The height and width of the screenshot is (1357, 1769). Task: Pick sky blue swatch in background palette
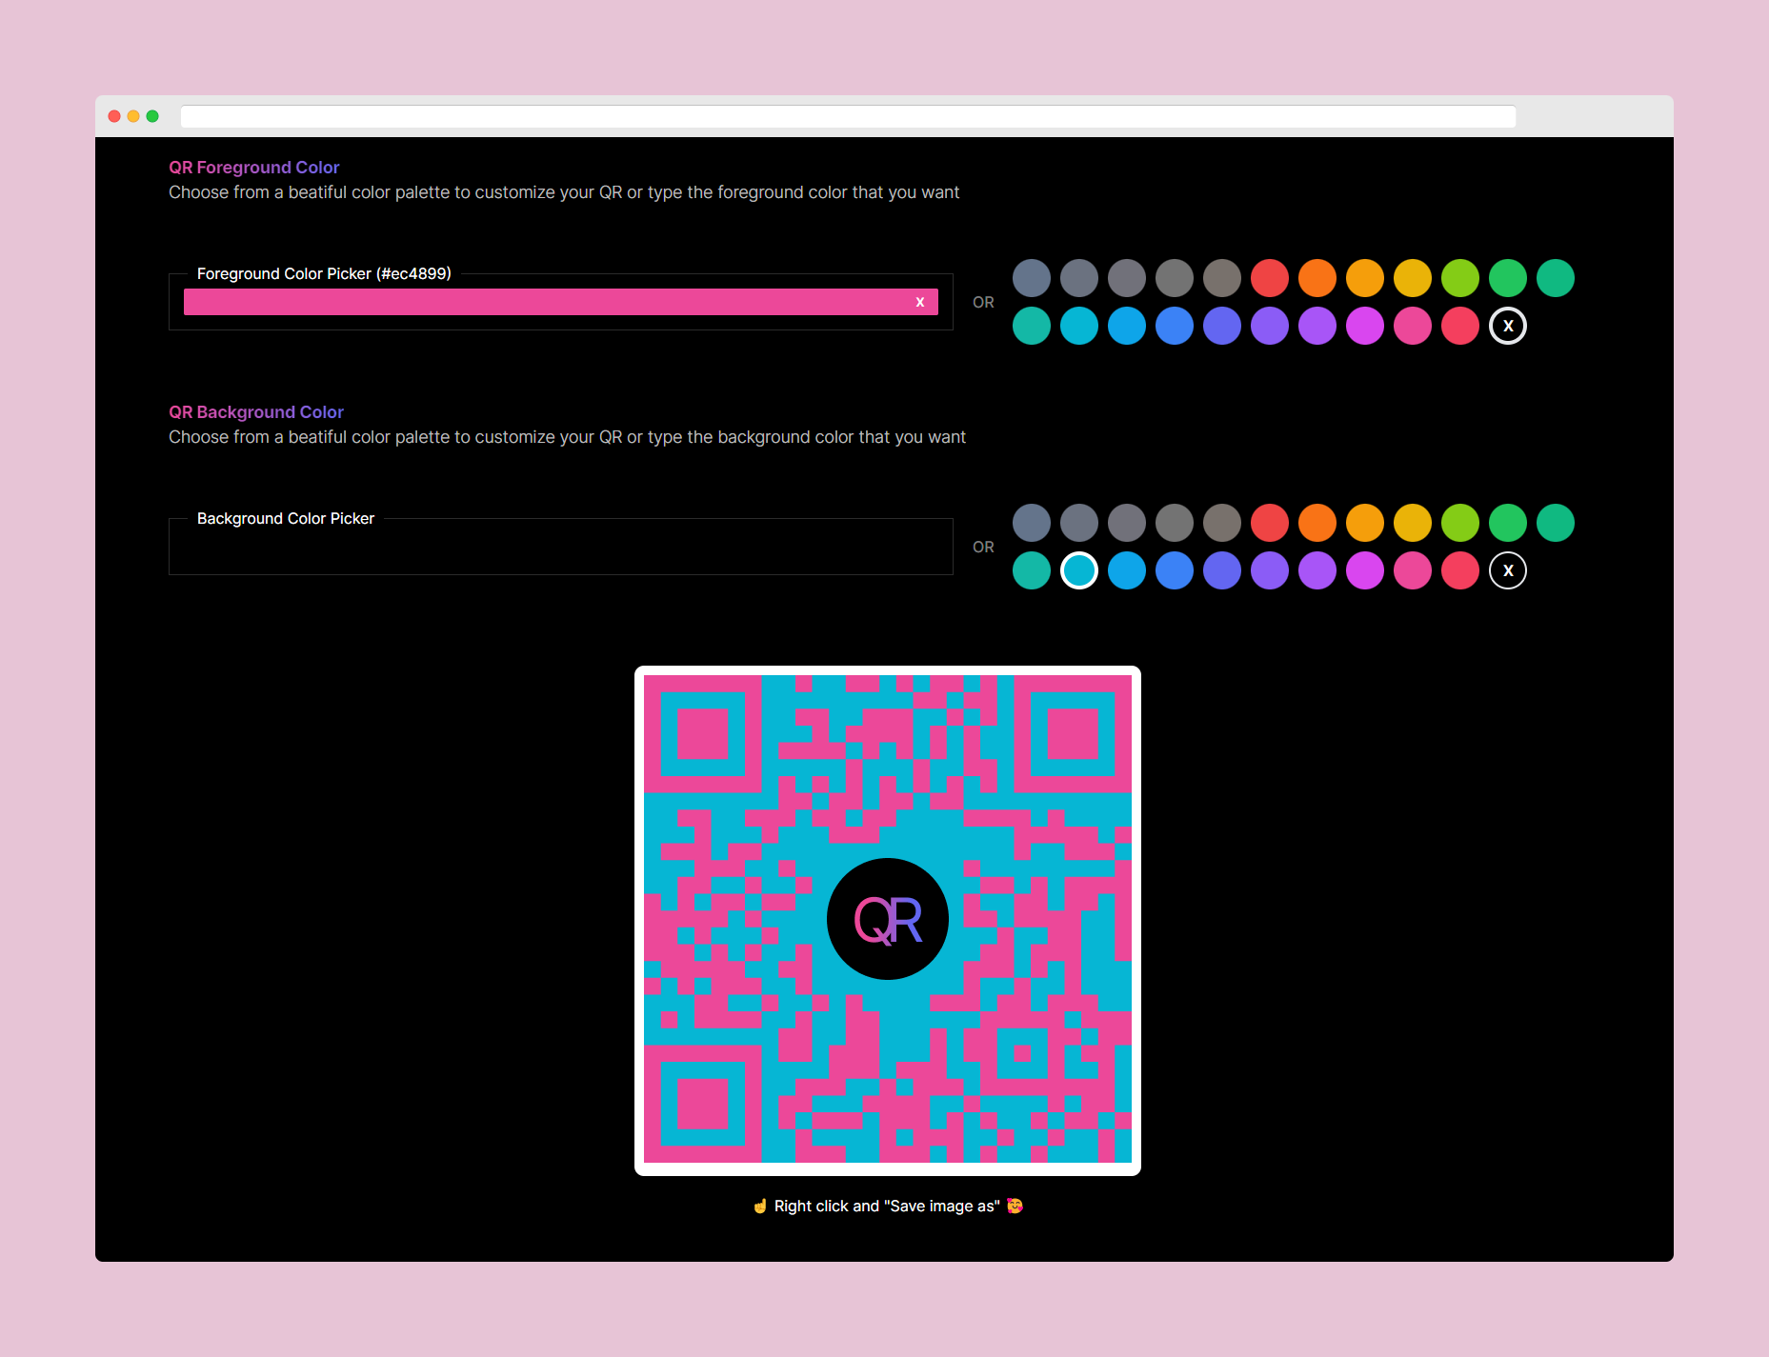(x=1127, y=570)
